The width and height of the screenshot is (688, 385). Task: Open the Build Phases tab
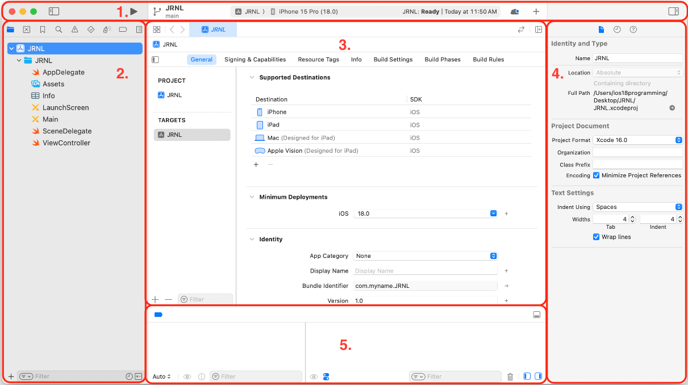point(443,60)
